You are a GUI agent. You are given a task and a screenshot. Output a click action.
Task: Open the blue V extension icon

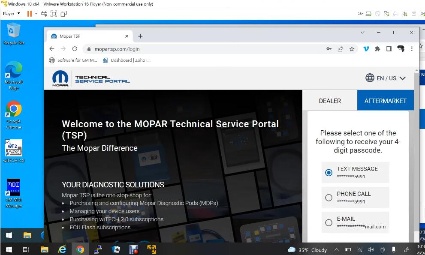(x=366, y=49)
